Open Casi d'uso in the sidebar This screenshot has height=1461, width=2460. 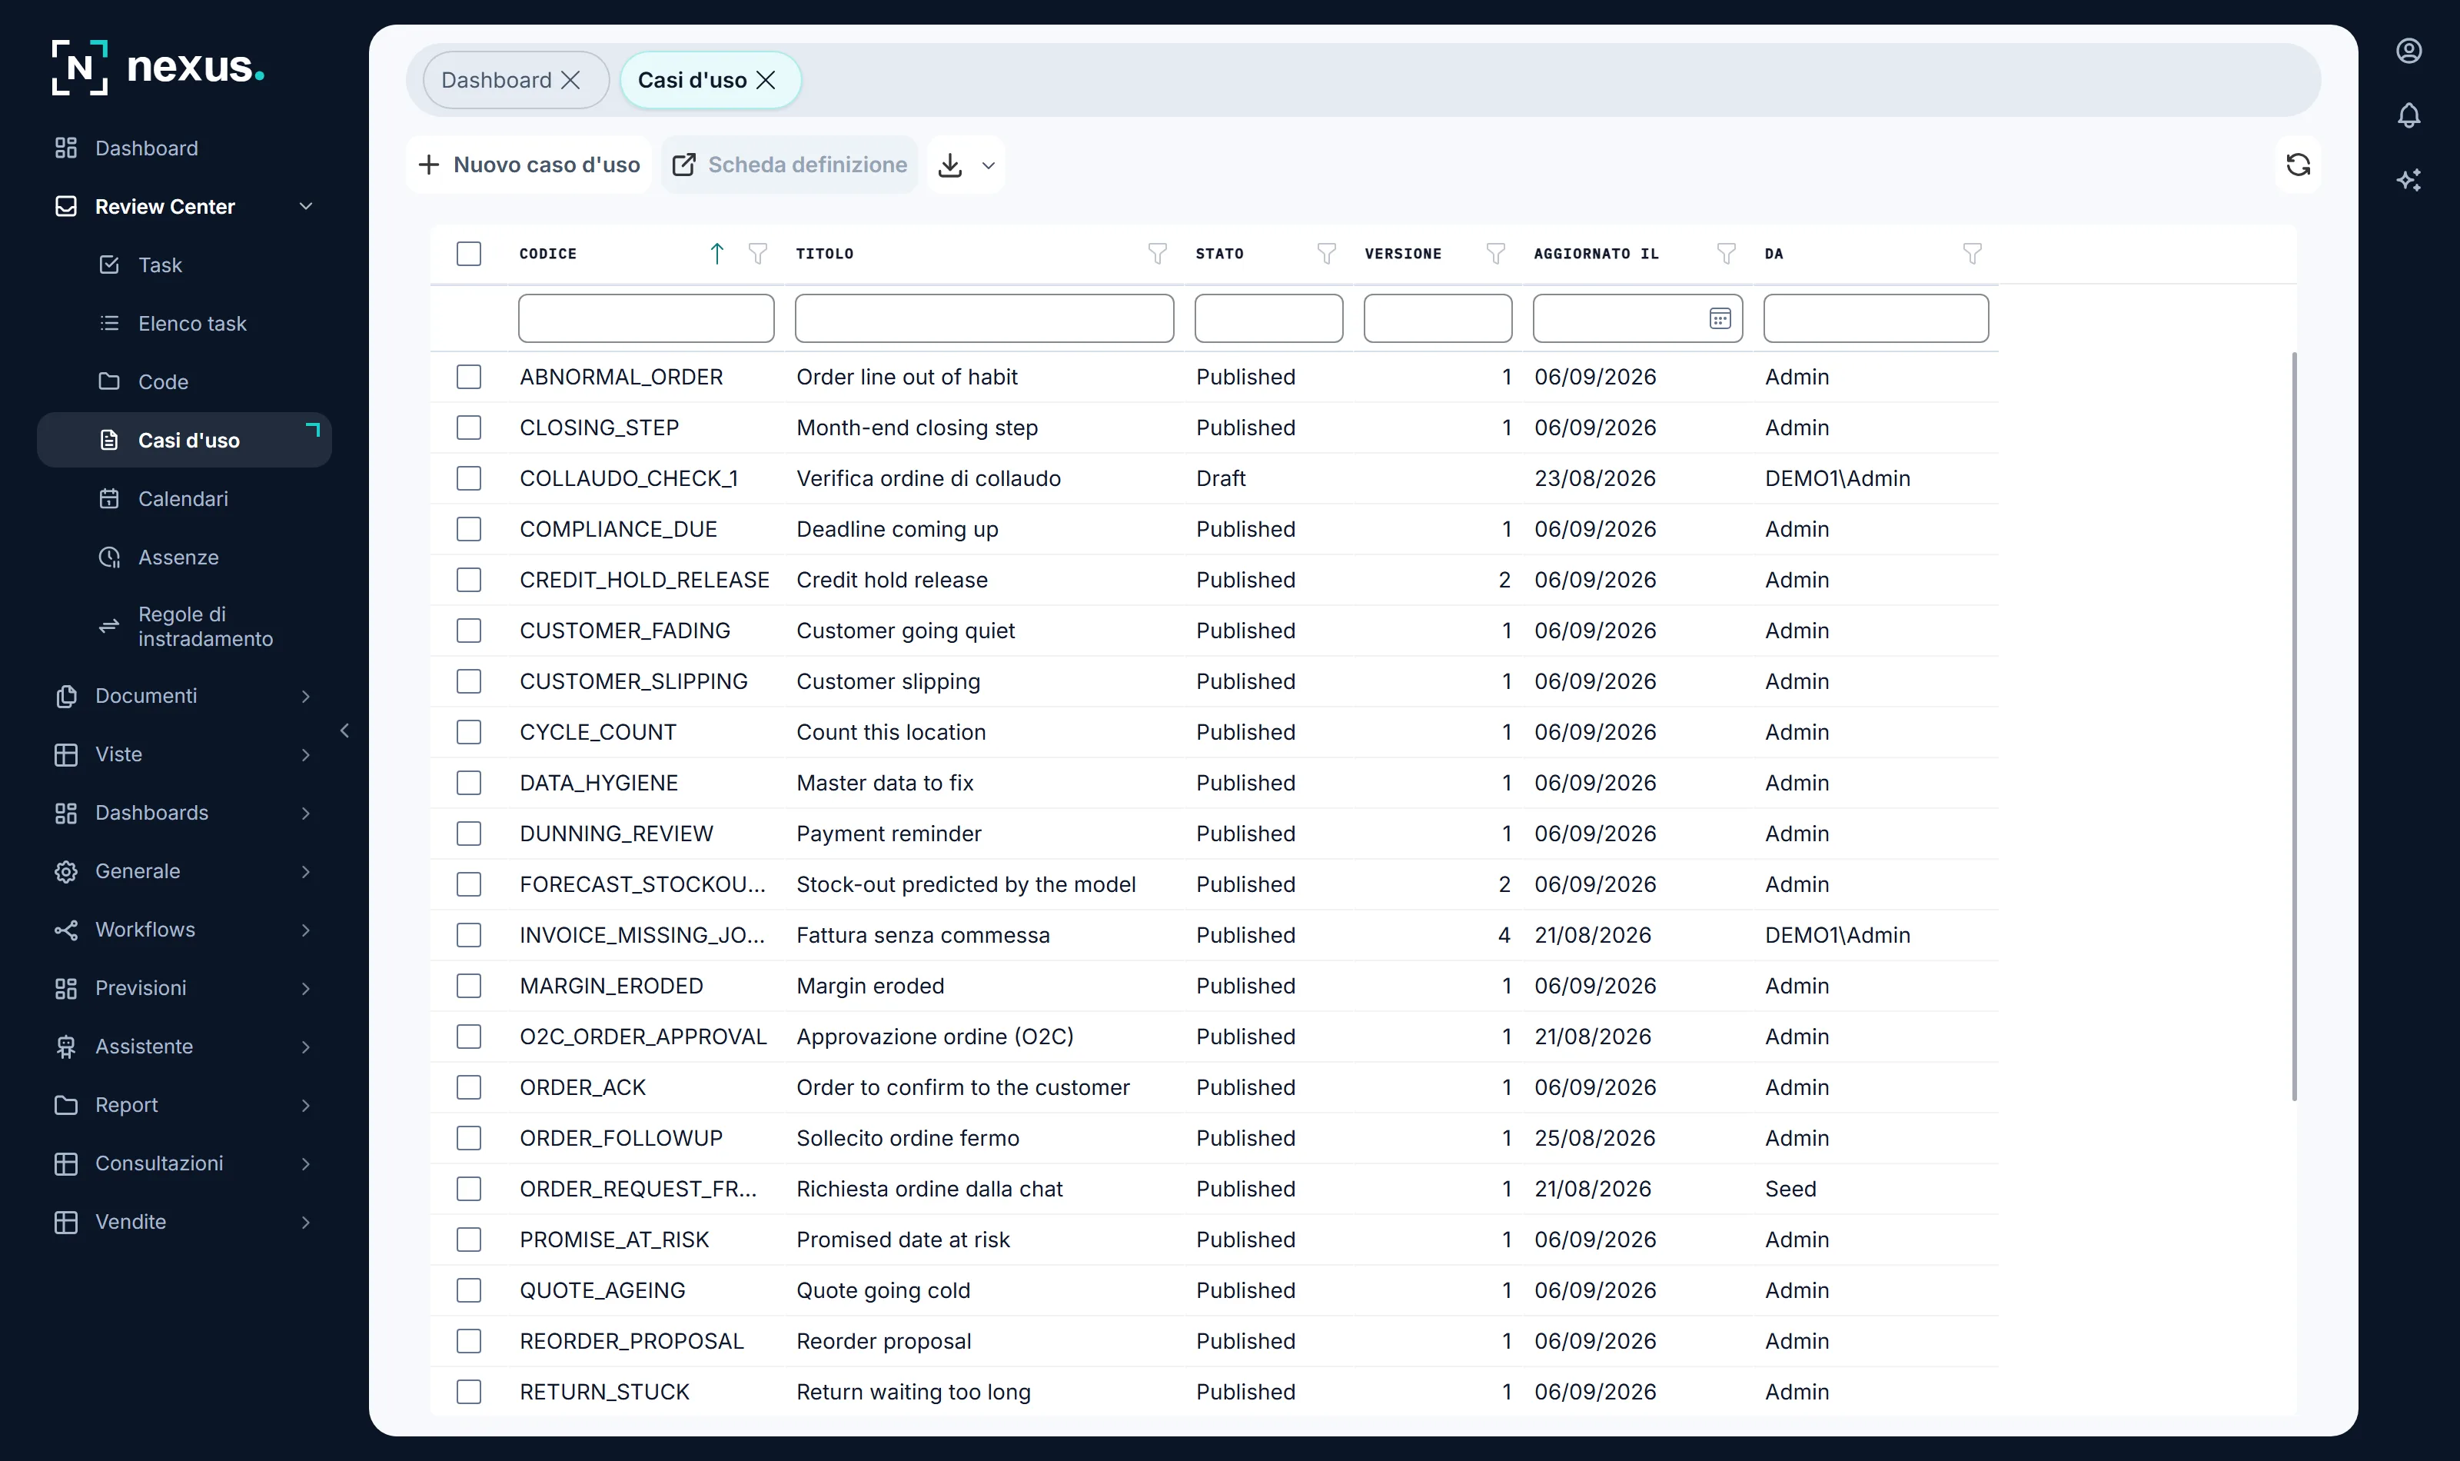[185, 440]
